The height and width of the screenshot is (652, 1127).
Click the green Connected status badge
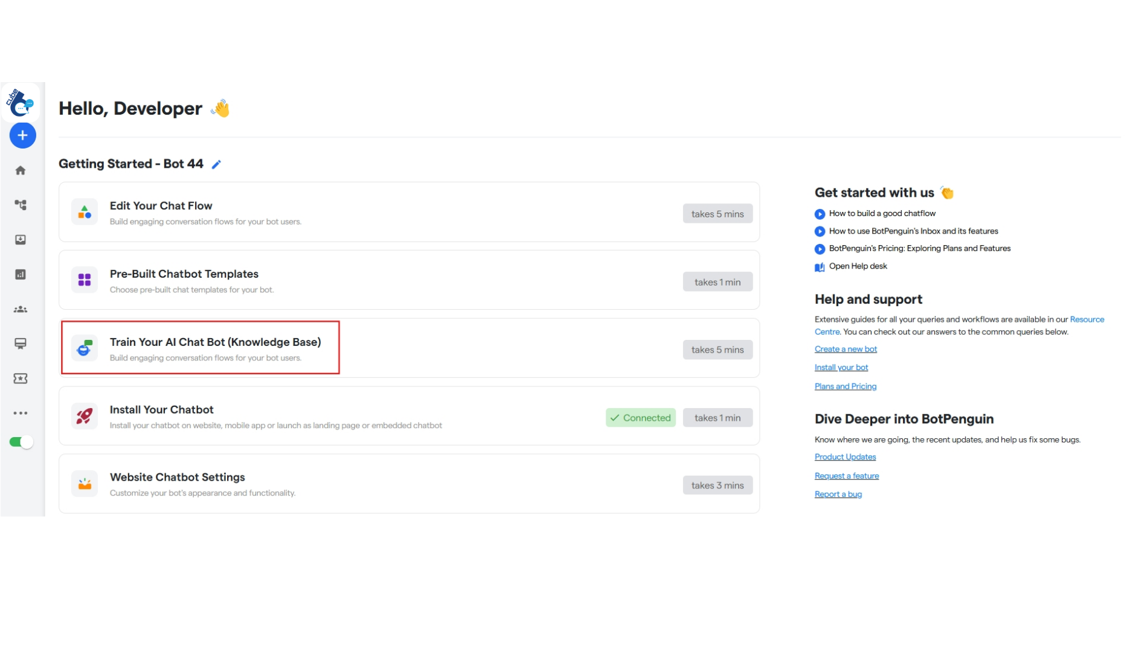coord(641,418)
